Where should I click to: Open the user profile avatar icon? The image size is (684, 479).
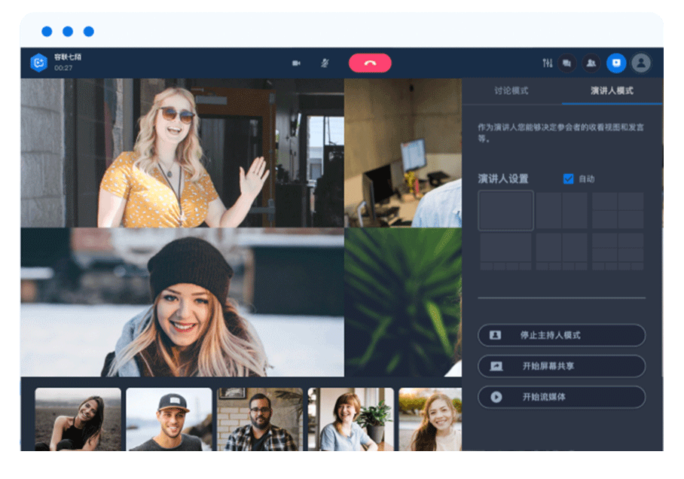point(641,63)
